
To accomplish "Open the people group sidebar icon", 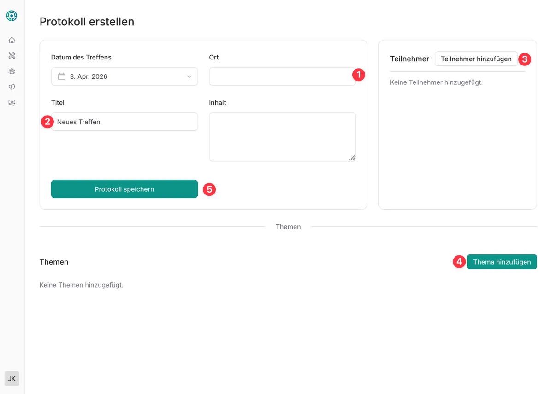I will pos(12,71).
